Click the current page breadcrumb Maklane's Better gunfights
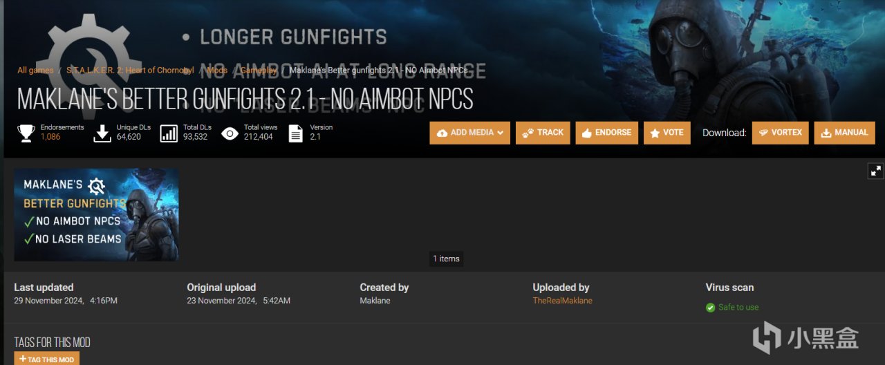Viewport: 885px width, 365px height. coord(379,71)
